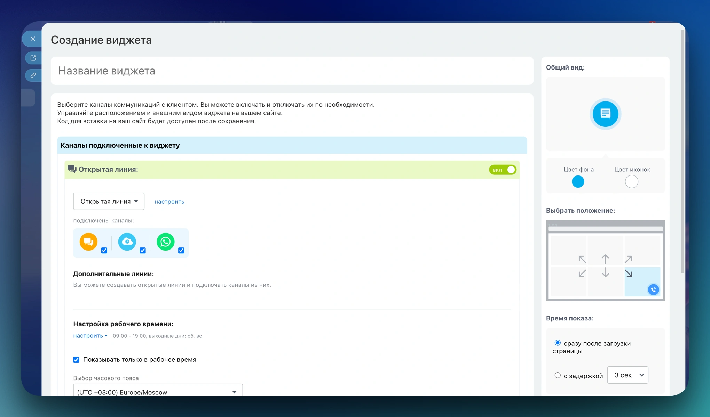Click настроить link next to open line
The image size is (710, 417).
point(169,202)
